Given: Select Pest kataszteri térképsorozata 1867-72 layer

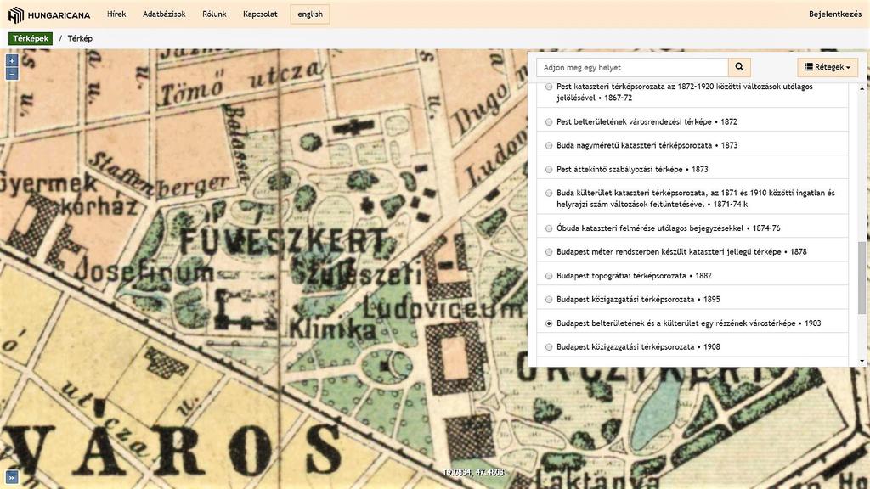Looking at the screenshot, I should [x=549, y=87].
